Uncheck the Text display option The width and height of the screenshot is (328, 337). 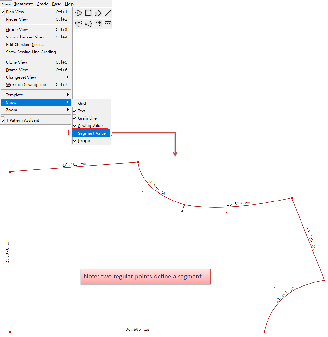pyautogui.click(x=82, y=111)
